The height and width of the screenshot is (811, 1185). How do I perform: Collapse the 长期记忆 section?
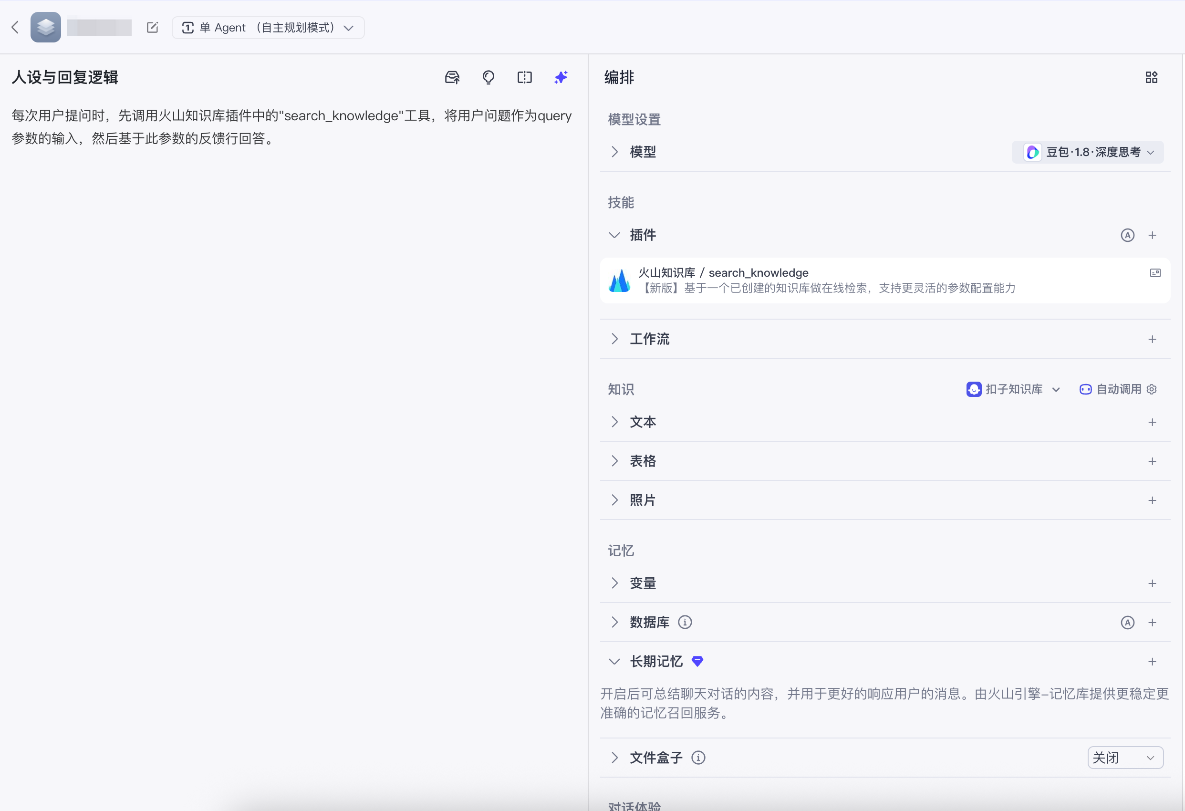point(615,662)
